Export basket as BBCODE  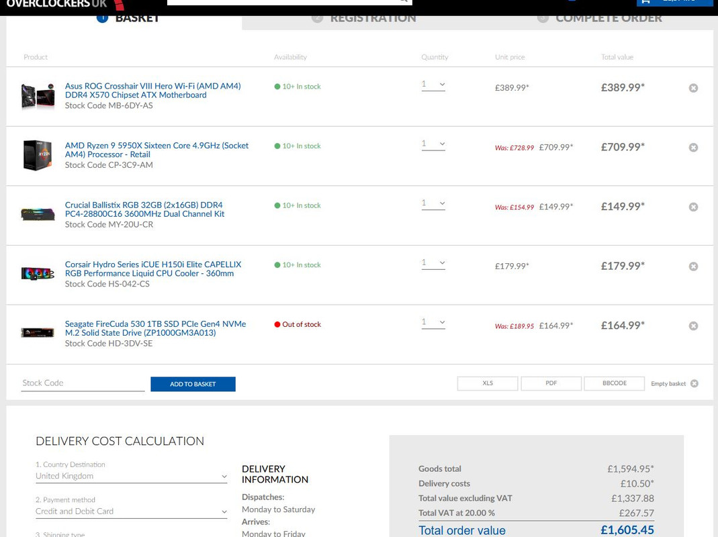pyautogui.click(x=615, y=383)
